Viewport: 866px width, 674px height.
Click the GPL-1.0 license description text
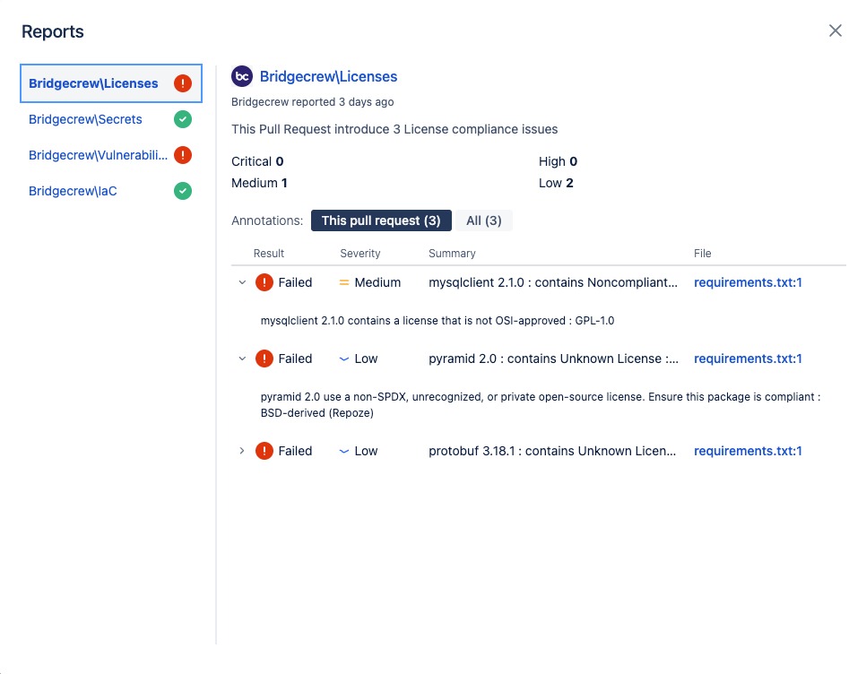point(437,321)
